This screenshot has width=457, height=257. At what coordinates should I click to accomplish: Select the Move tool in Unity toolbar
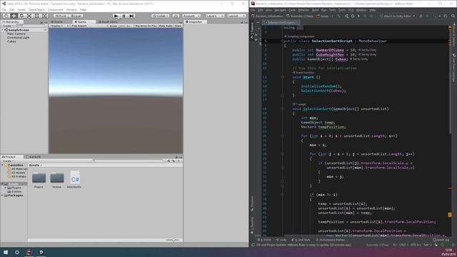(x=14, y=16)
